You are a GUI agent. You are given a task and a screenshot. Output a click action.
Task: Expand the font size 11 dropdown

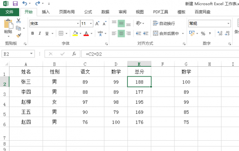point(91,23)
